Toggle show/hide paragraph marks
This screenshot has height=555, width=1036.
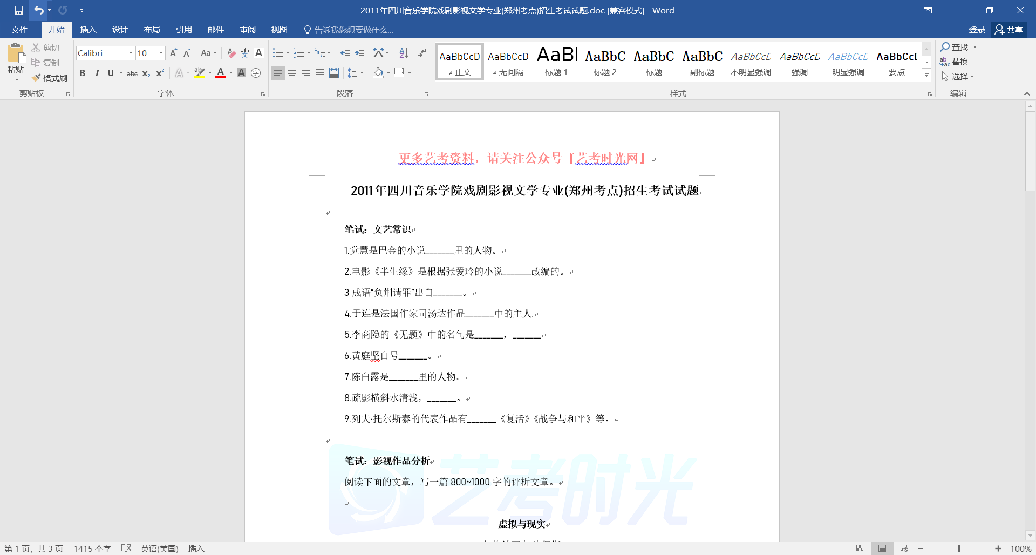click(x=422, y=53)
